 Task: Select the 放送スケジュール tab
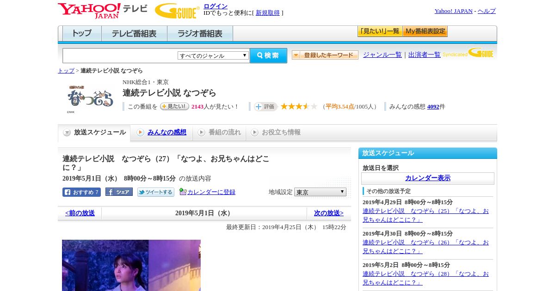(94, 133)
